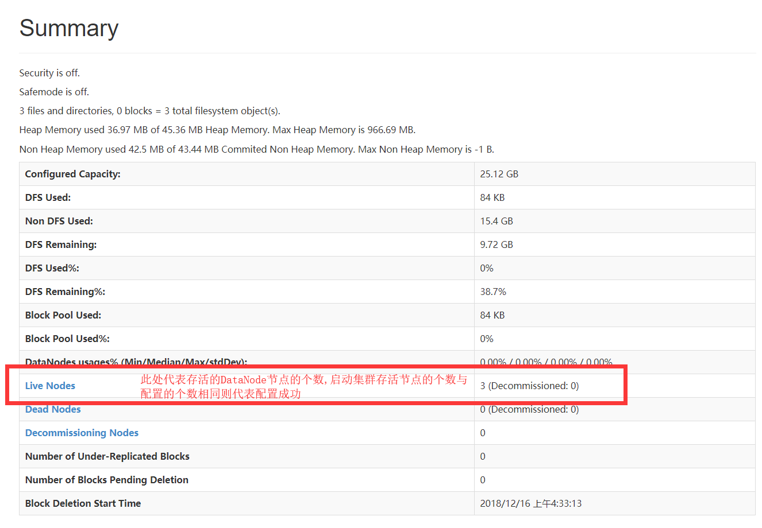The width and height of the screenshot is (762, 528).
Task: Open the Live Nodes link
Action: pos(50,386)
